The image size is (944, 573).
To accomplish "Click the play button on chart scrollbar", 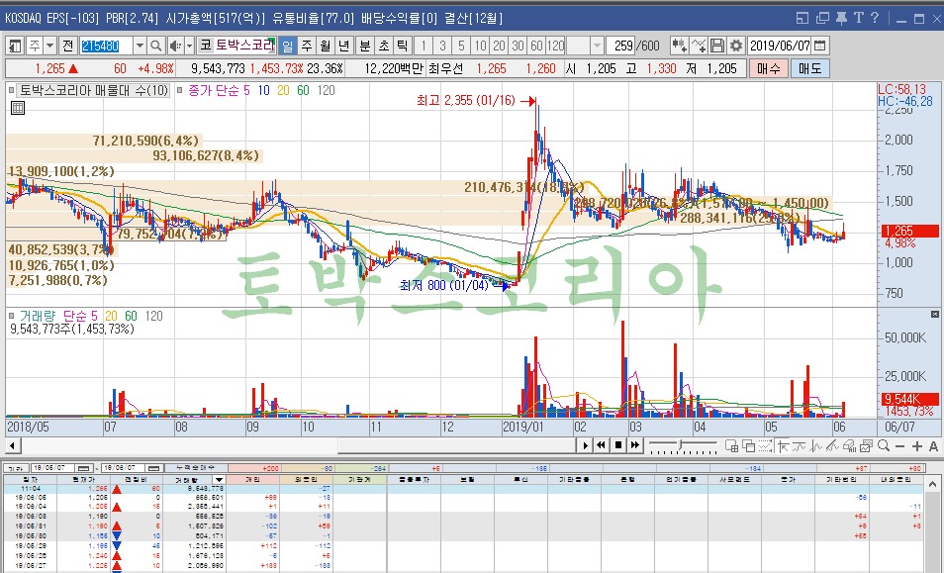I will click(585, 445).
